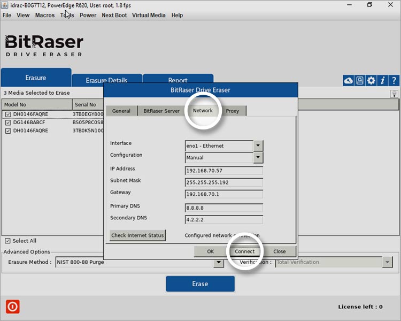Uncheck the DH0146FAQRE drive with serial 3TB0K5N100
The width and height of the screenshot is (401, 321).
tap(8, 131)
